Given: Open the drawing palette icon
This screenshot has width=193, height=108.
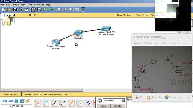Looking at the screenshot, I should tap(77, 10).
